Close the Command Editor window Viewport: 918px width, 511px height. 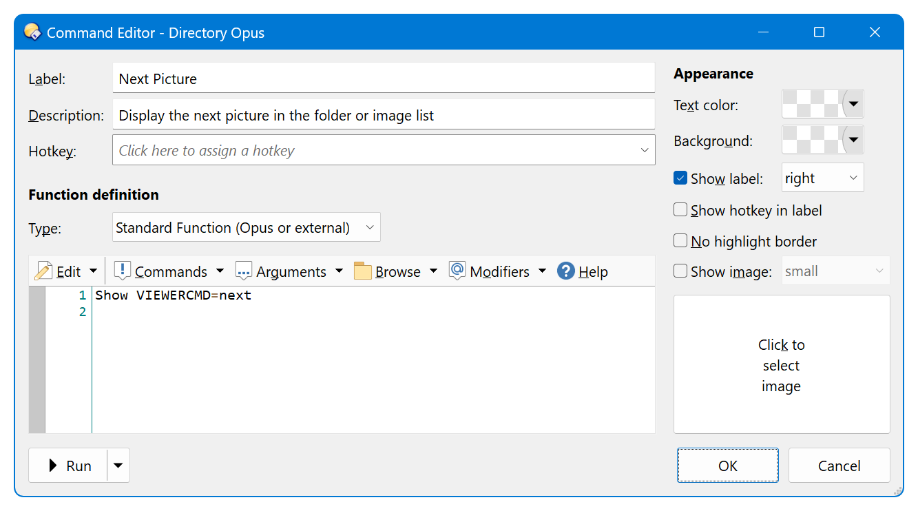coord(875,32)
